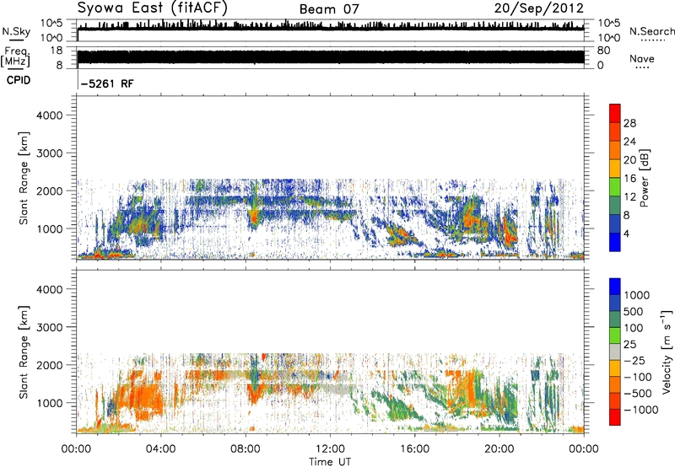Click the '-5261 RF' CPID value
The width and height of the screenshot is (675, 467).
107,83
